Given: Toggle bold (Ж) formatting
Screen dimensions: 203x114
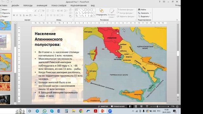Looking at the screenshot, I should (14, 16).
